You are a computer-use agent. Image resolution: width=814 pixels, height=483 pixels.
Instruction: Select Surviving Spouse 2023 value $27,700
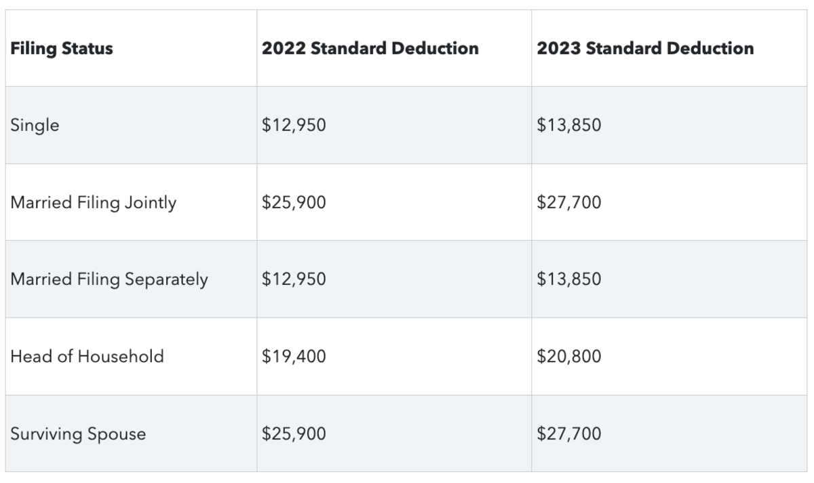coord(568,433)
